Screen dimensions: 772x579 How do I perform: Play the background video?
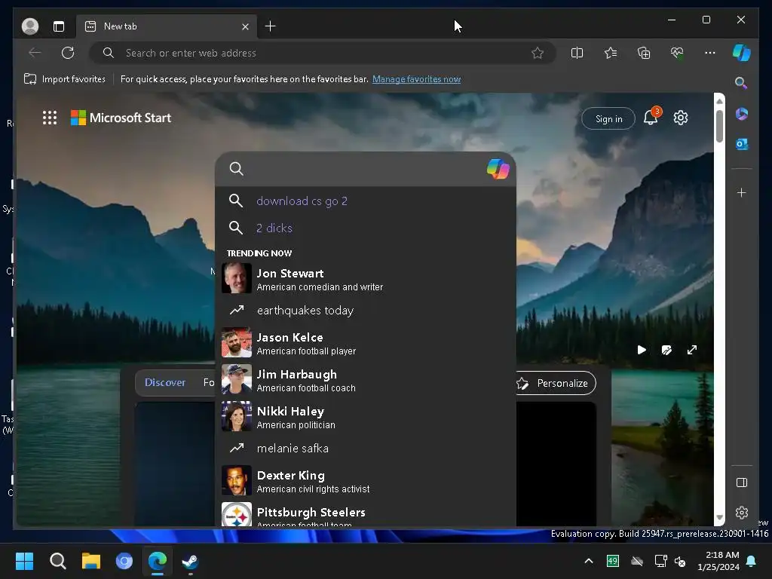[x=642, y=350]
